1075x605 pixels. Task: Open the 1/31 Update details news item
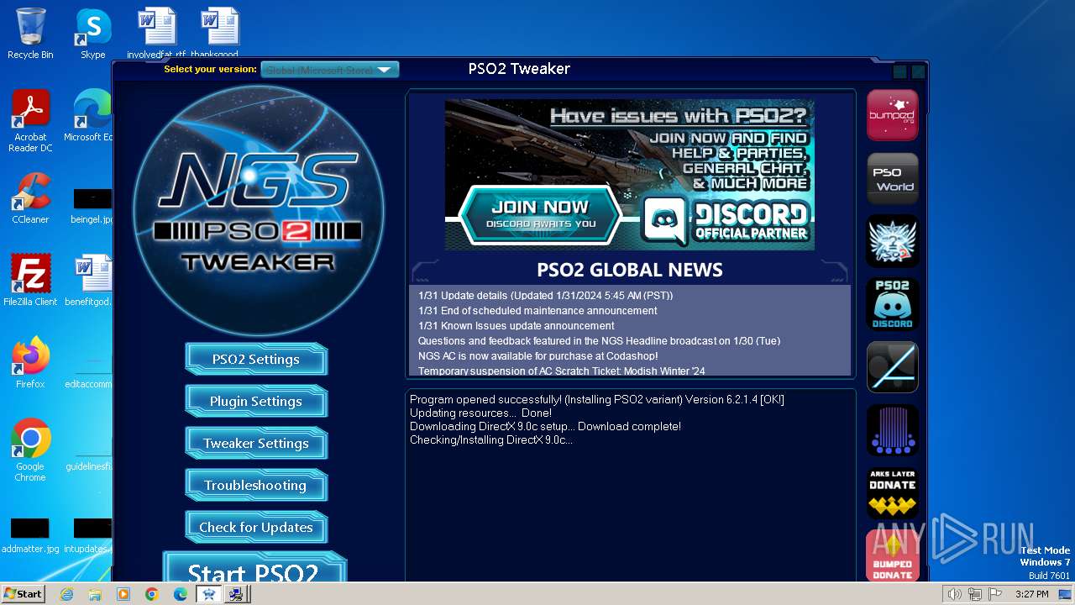546,296
